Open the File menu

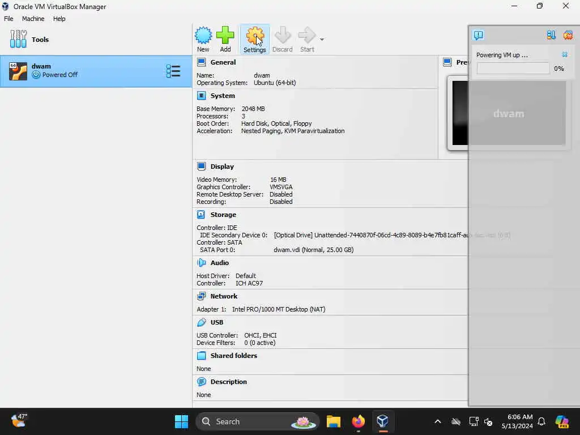click(8, 19)
